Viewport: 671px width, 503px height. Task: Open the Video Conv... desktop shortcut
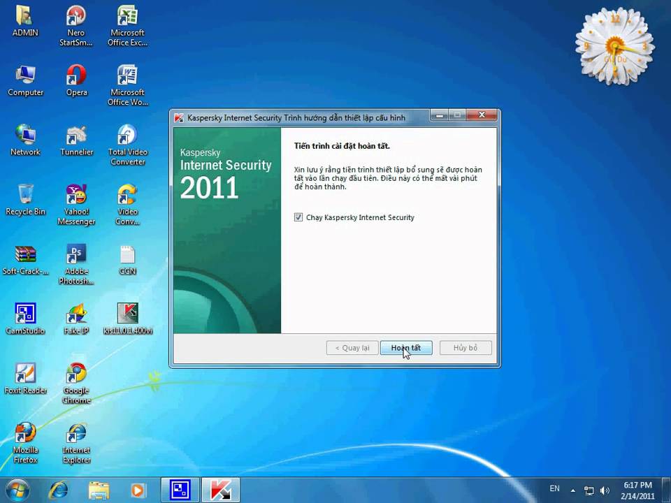click(x=127, y=205)
